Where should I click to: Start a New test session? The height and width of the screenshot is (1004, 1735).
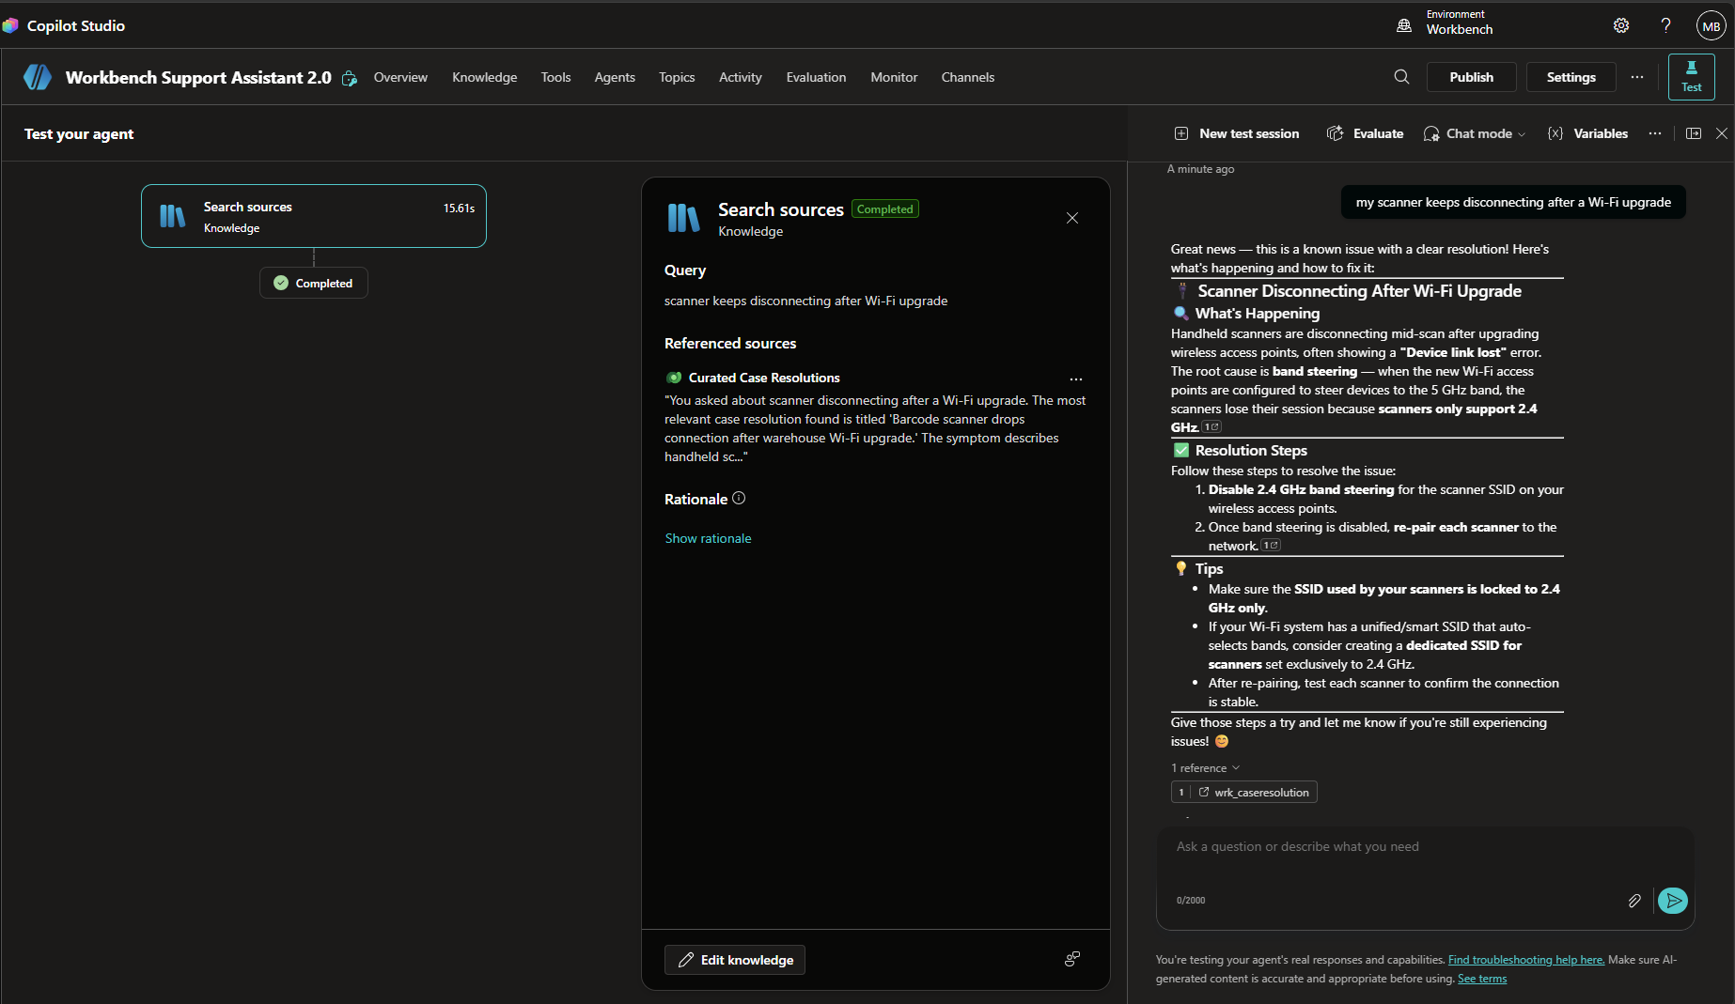(x=1237, y=133)
